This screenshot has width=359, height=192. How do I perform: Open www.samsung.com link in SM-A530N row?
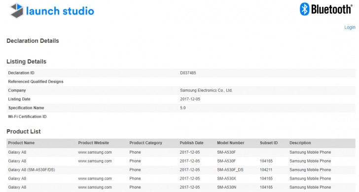[95, 187]
